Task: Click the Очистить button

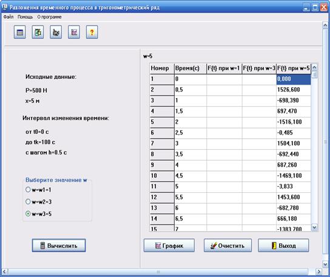Action: (x=227, y=245)
